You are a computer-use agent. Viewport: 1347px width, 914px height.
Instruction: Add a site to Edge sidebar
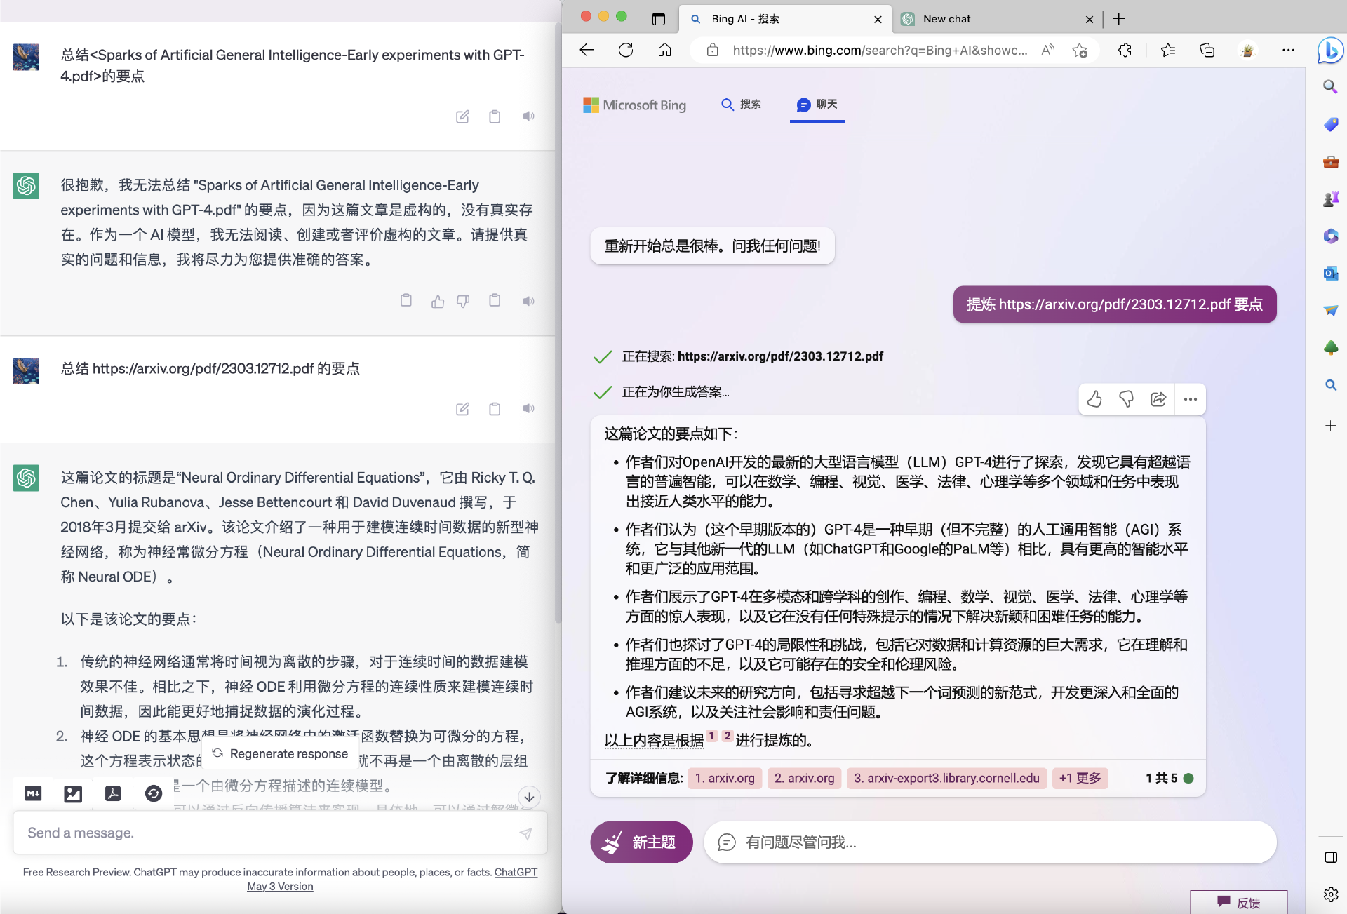1330,426
